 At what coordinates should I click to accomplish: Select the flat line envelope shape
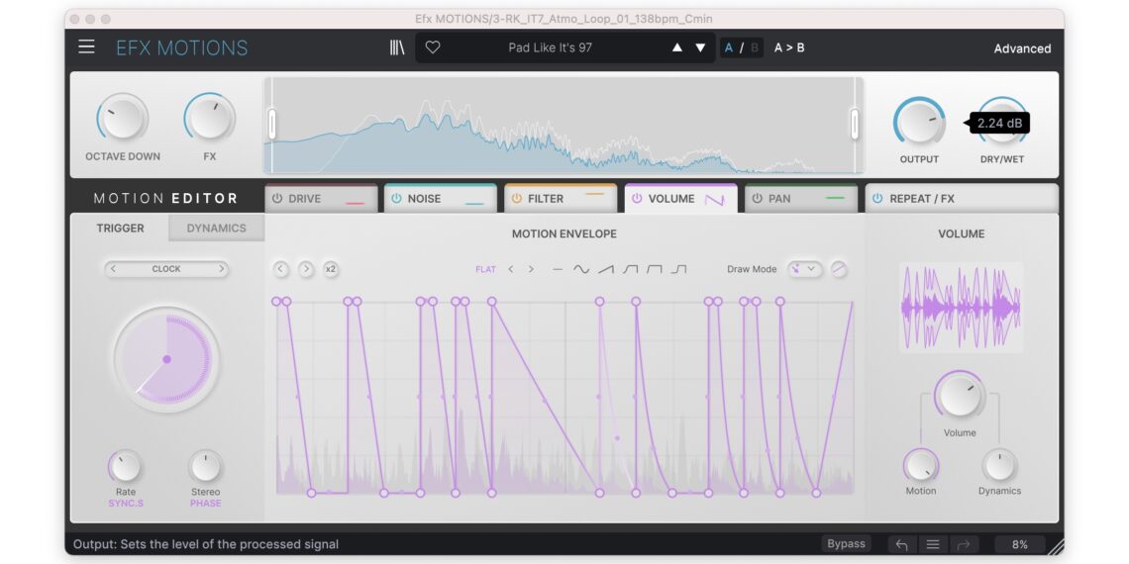point(558,269)
